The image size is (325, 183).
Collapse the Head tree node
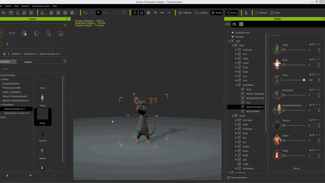point(232,116)
